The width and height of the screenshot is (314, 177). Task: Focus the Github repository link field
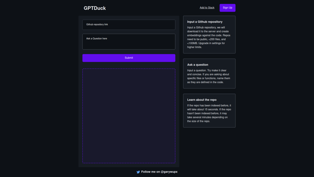(129, 25)
